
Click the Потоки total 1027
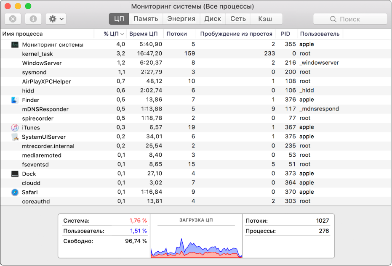coord(323,221)
